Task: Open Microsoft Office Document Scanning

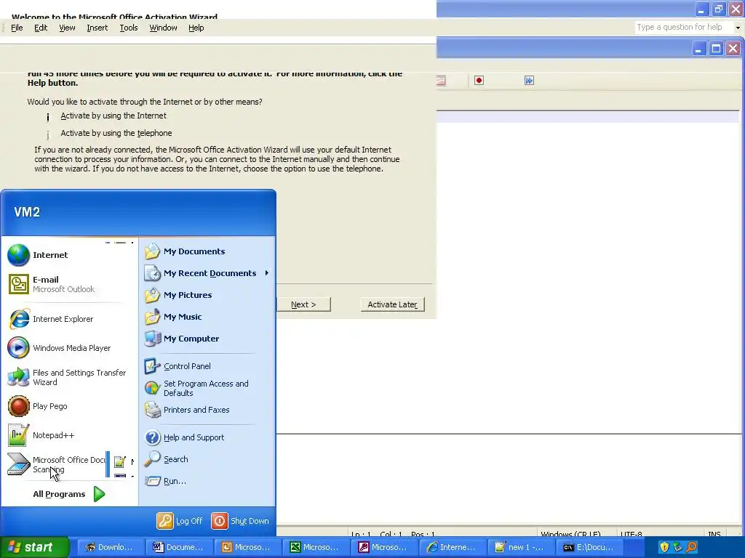Action: coord(57,464)
